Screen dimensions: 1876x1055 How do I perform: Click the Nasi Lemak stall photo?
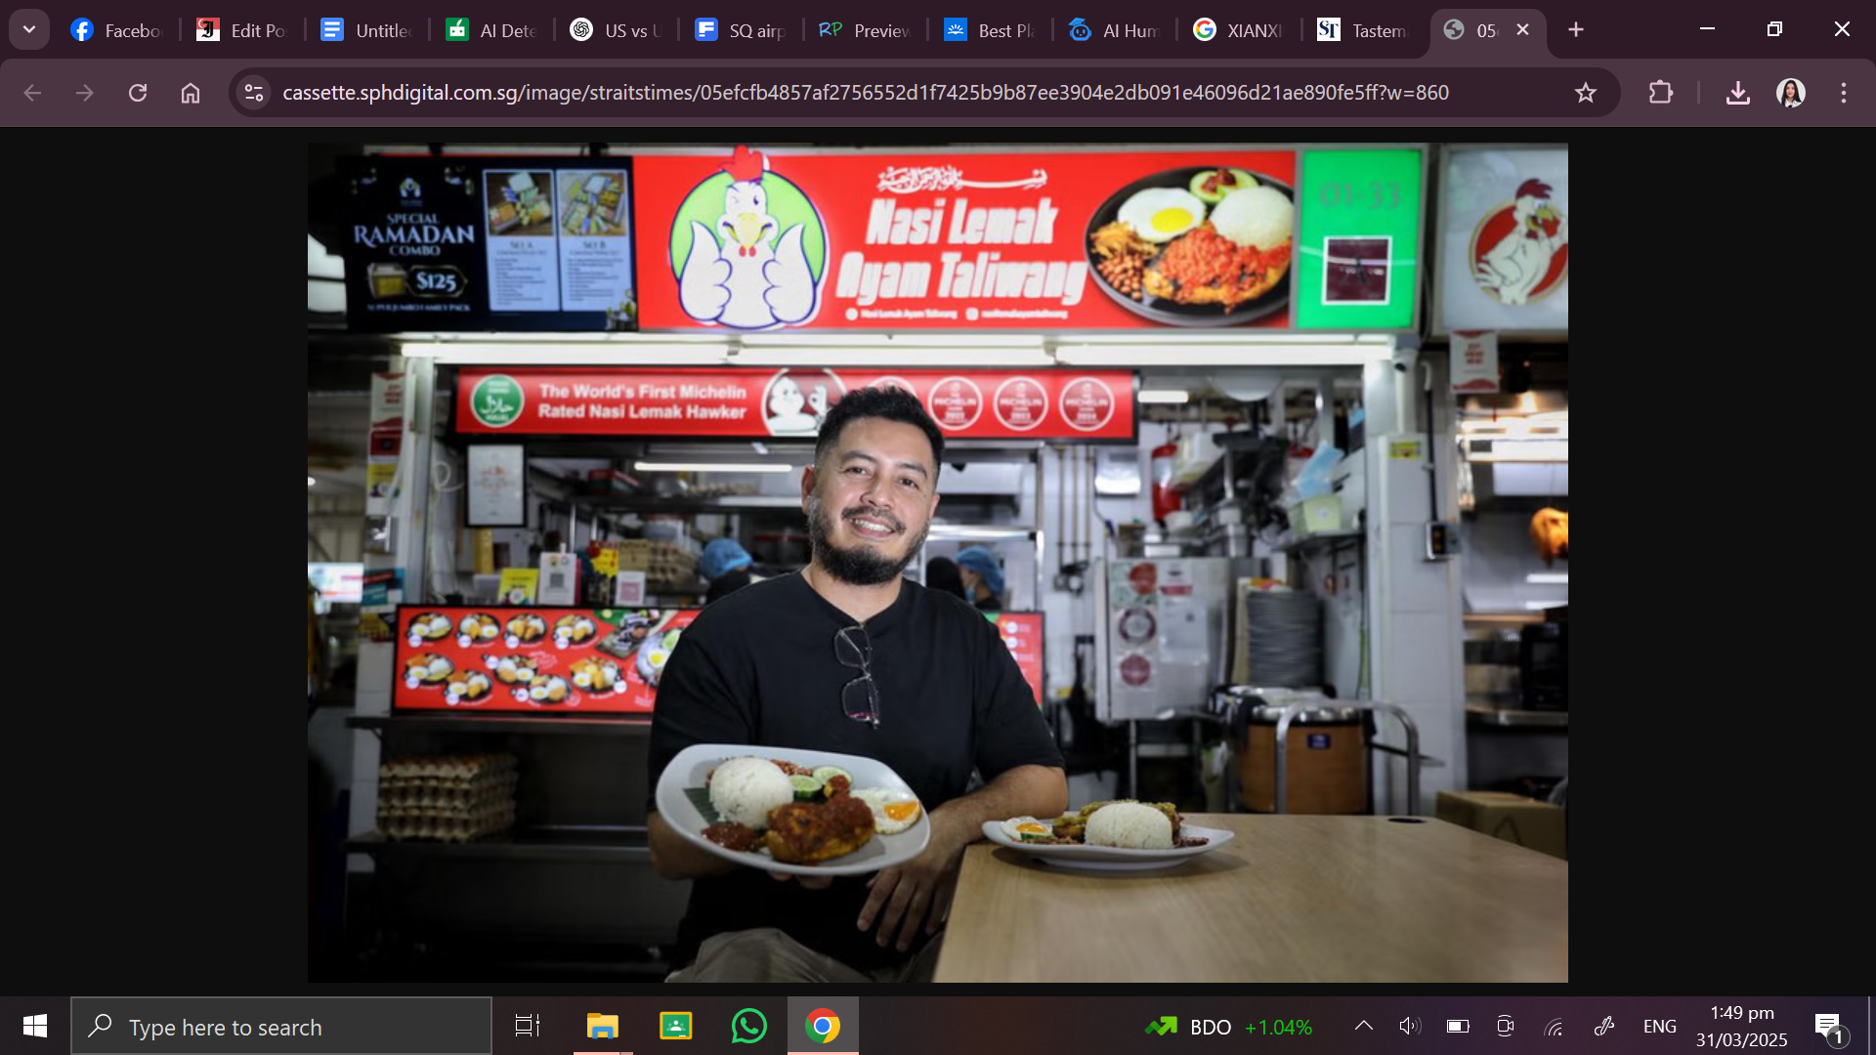pos(938,563)
